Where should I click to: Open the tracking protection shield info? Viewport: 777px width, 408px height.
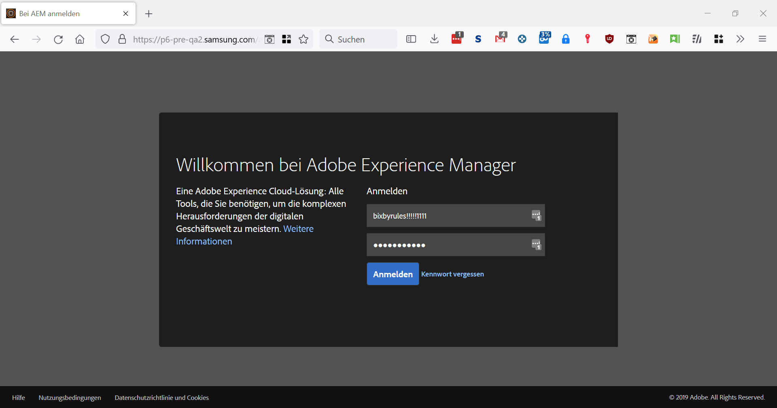click(105, 39)
